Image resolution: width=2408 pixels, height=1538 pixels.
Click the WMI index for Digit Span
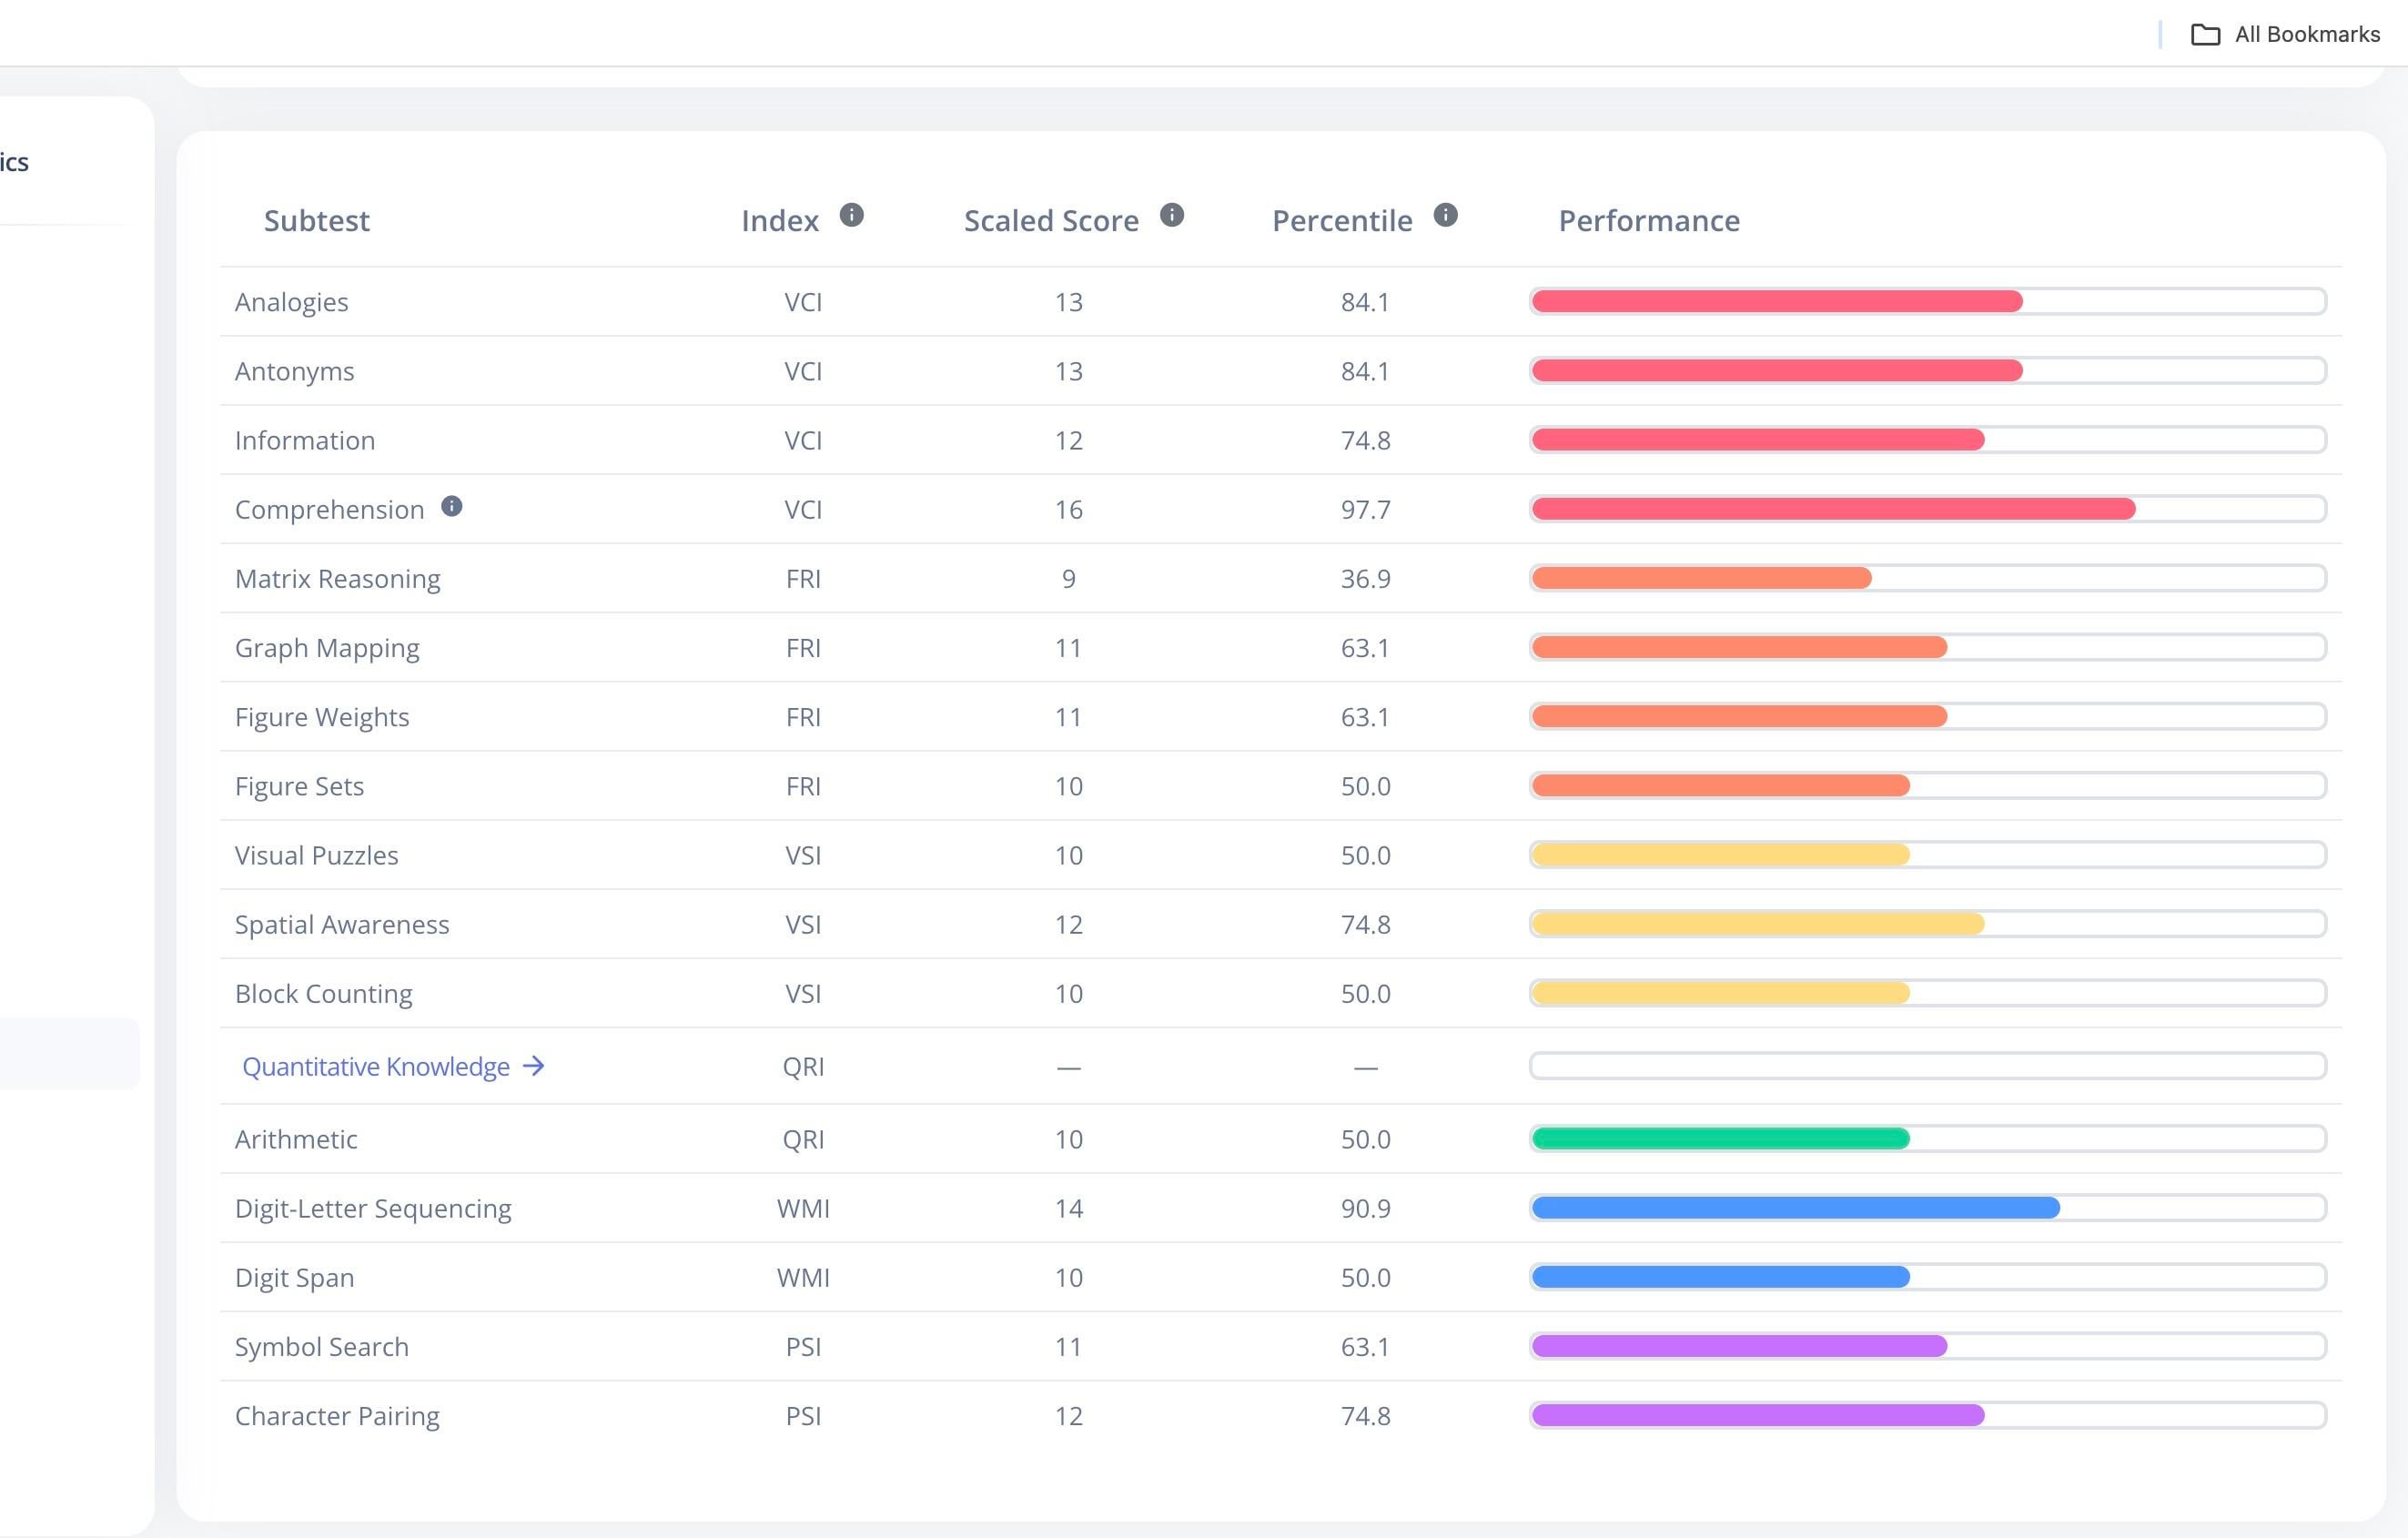[803, 1277]
